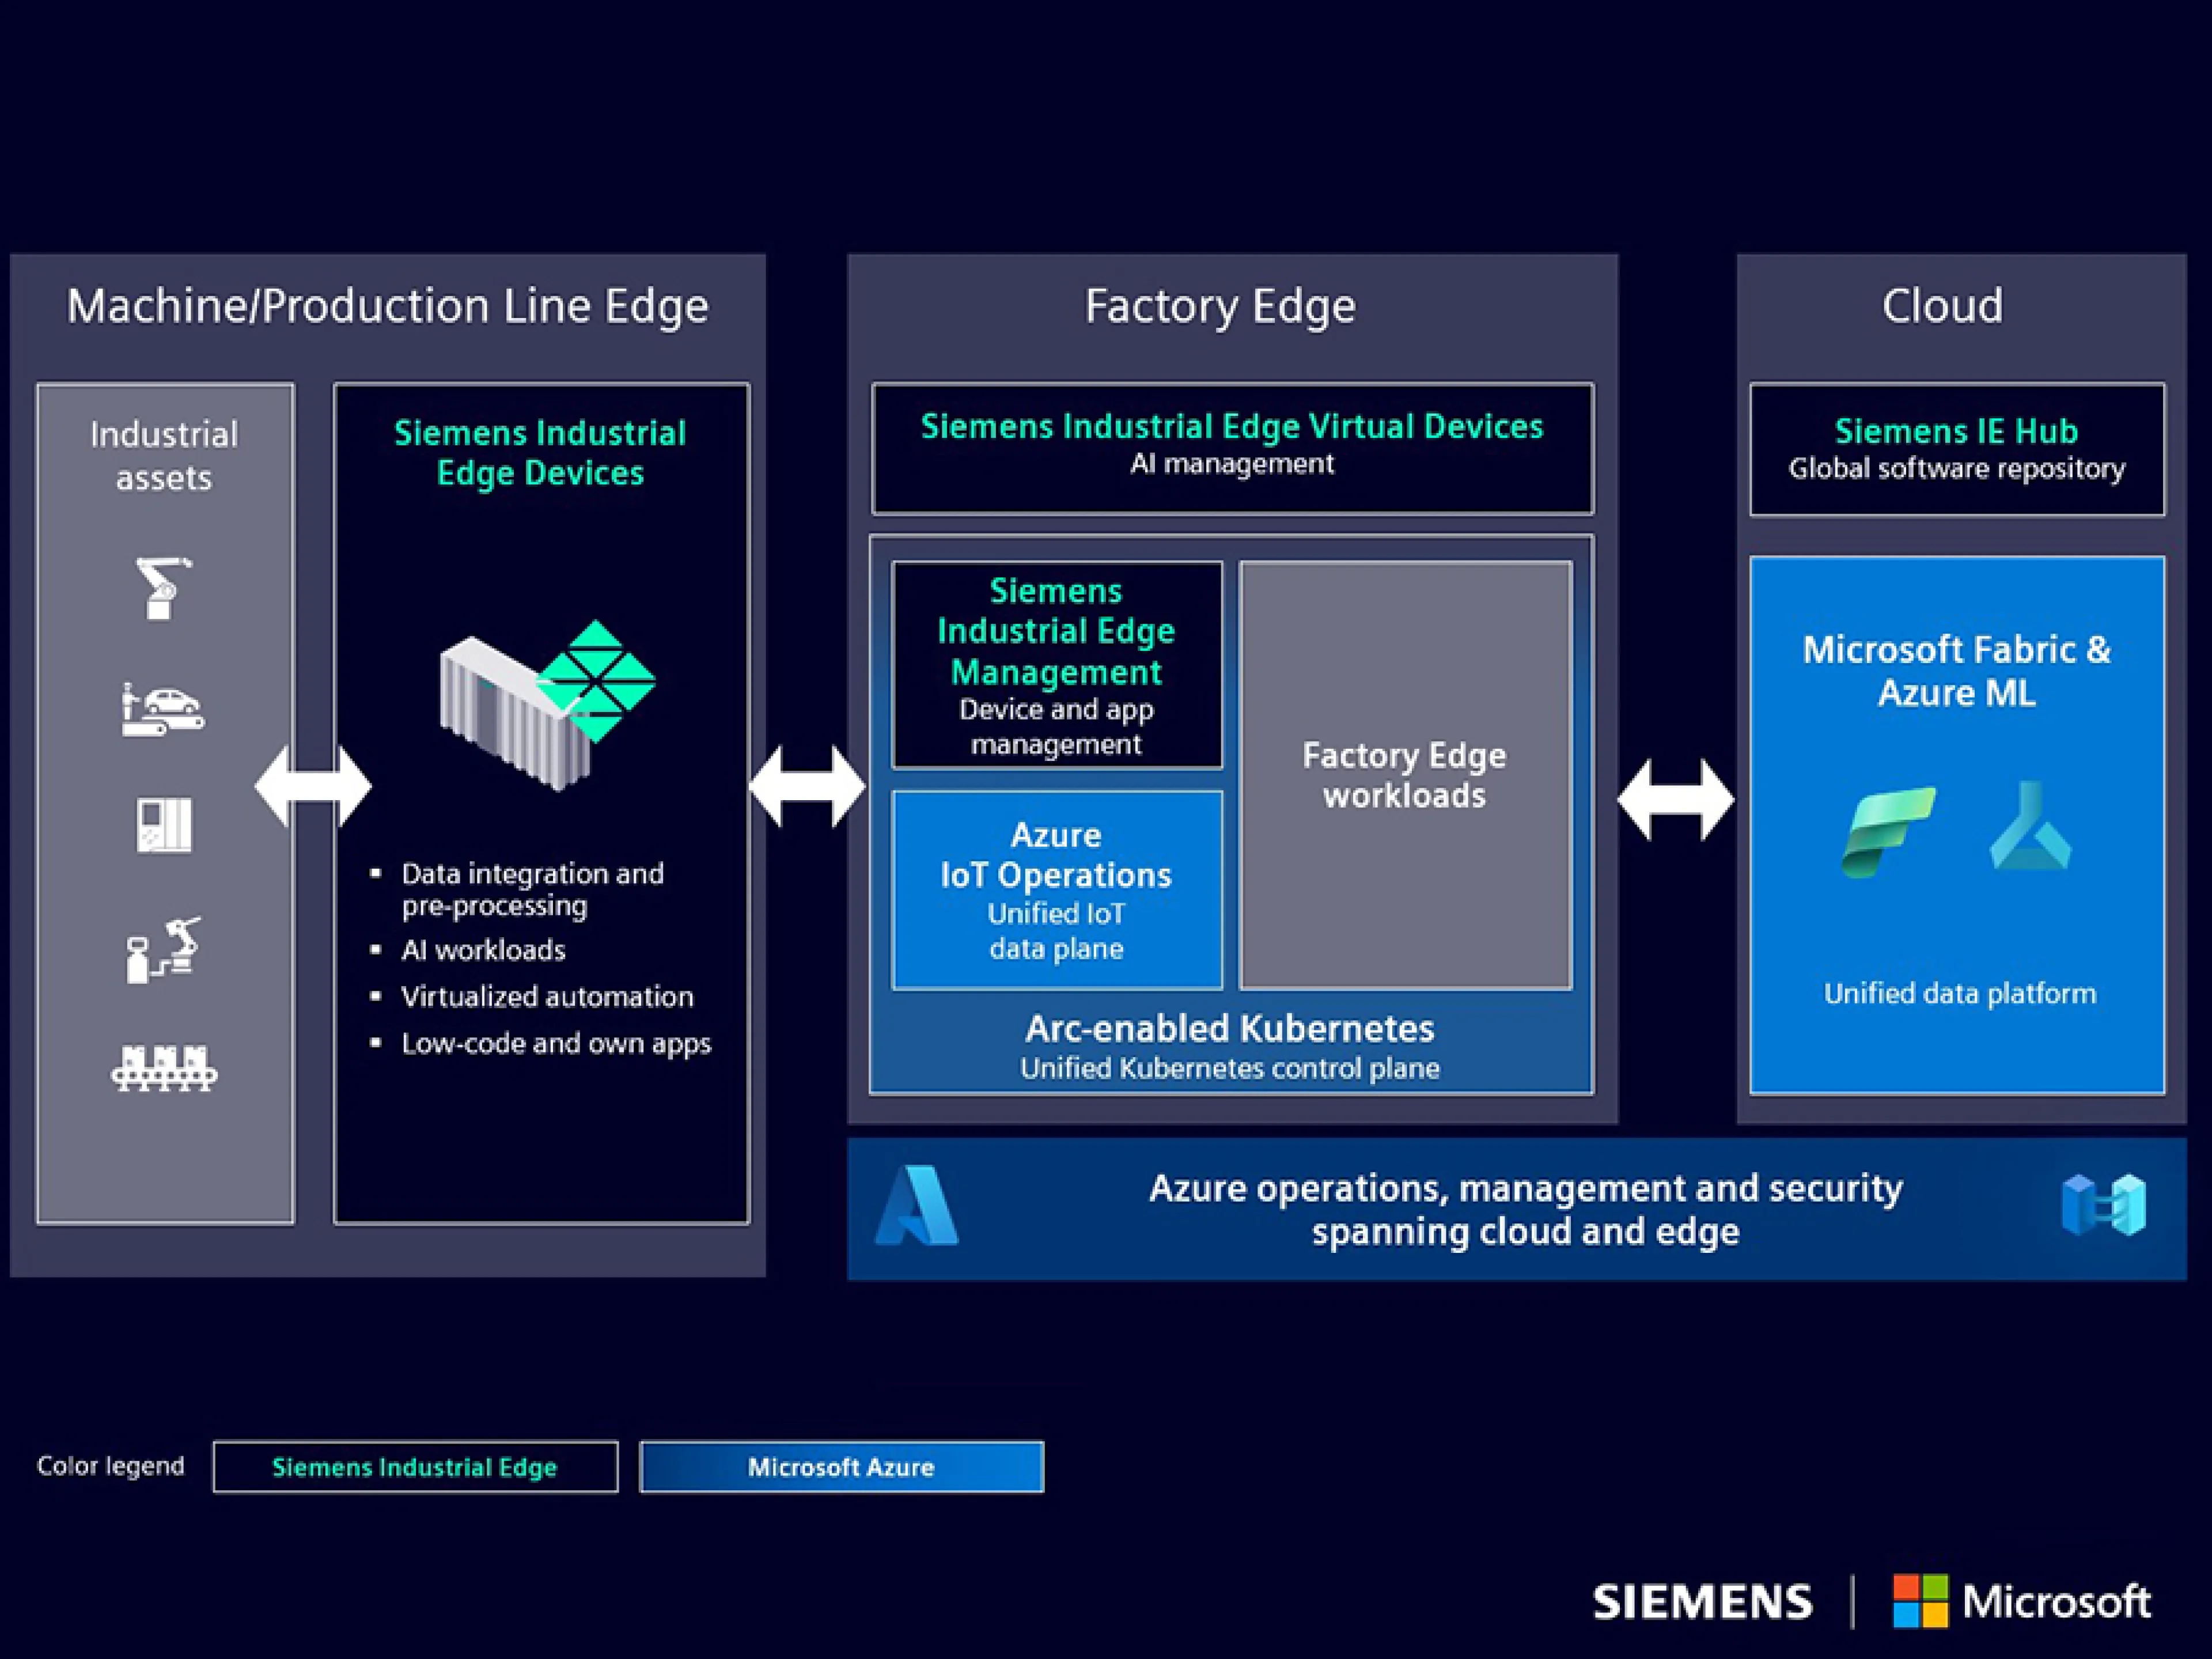Click the 'Device and app management' text
Viewport: 2212px width, 1659px height.
[x=1056, y=727]
